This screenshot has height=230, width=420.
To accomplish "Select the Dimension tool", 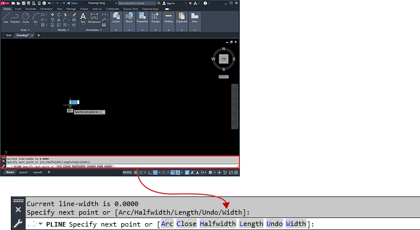I will tap(94, 18).
